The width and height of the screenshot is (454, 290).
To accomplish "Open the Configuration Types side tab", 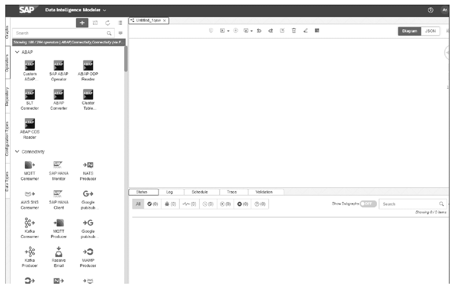I will pyautogui.click(x=7, y=139).
